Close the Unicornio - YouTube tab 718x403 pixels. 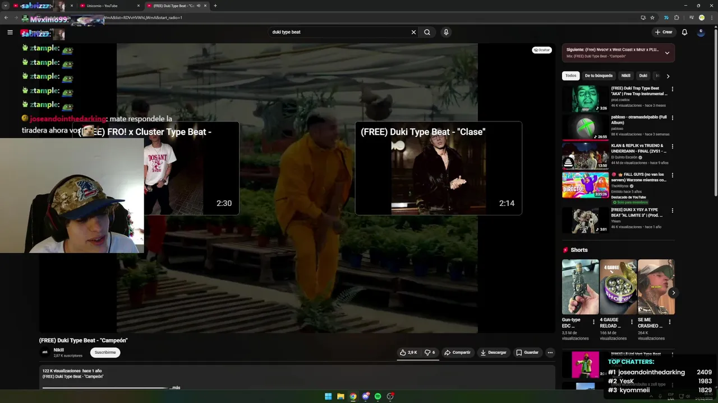coord(139,6)
